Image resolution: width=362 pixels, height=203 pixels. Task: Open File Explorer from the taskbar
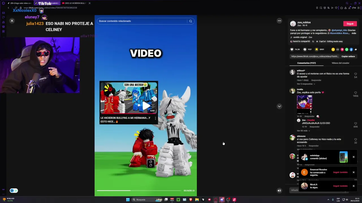pos(197,200)
